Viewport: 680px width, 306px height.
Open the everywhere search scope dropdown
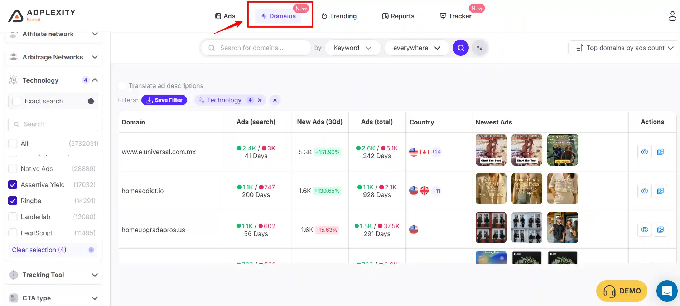click(x=416, y=48)
